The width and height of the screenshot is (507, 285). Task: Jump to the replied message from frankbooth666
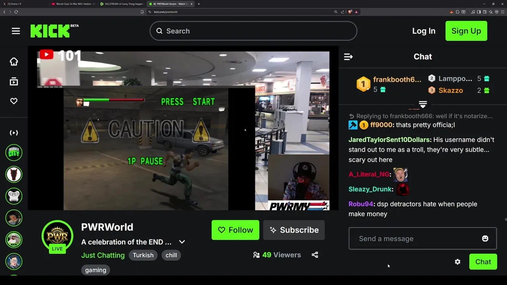(x=421, y=116)
